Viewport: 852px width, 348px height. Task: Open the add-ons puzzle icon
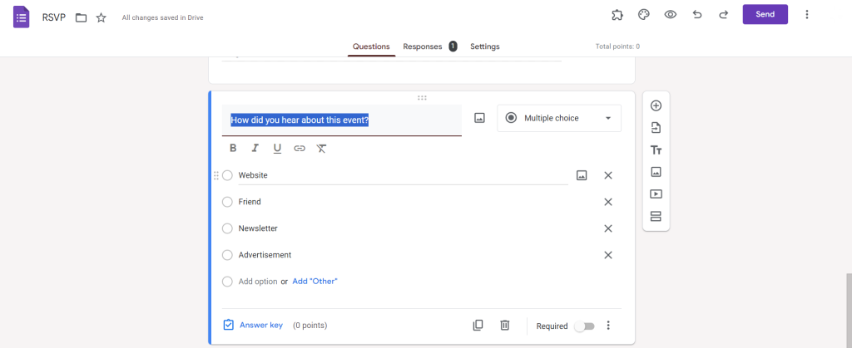point(617,15)
